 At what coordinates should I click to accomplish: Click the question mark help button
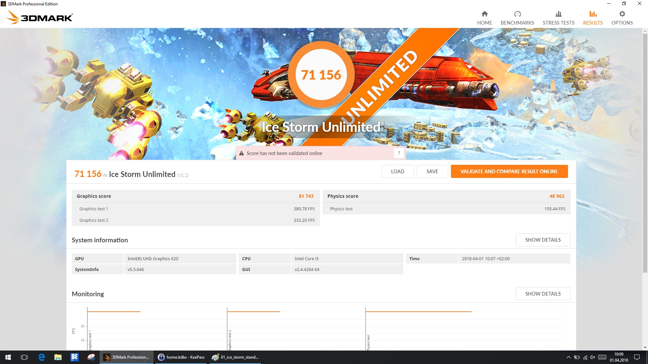399,153
